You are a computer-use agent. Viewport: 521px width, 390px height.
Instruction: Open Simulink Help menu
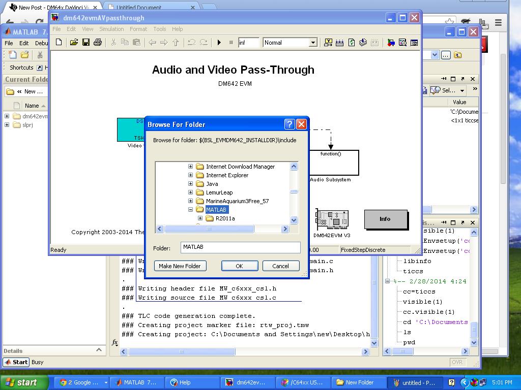pos(177,29)
